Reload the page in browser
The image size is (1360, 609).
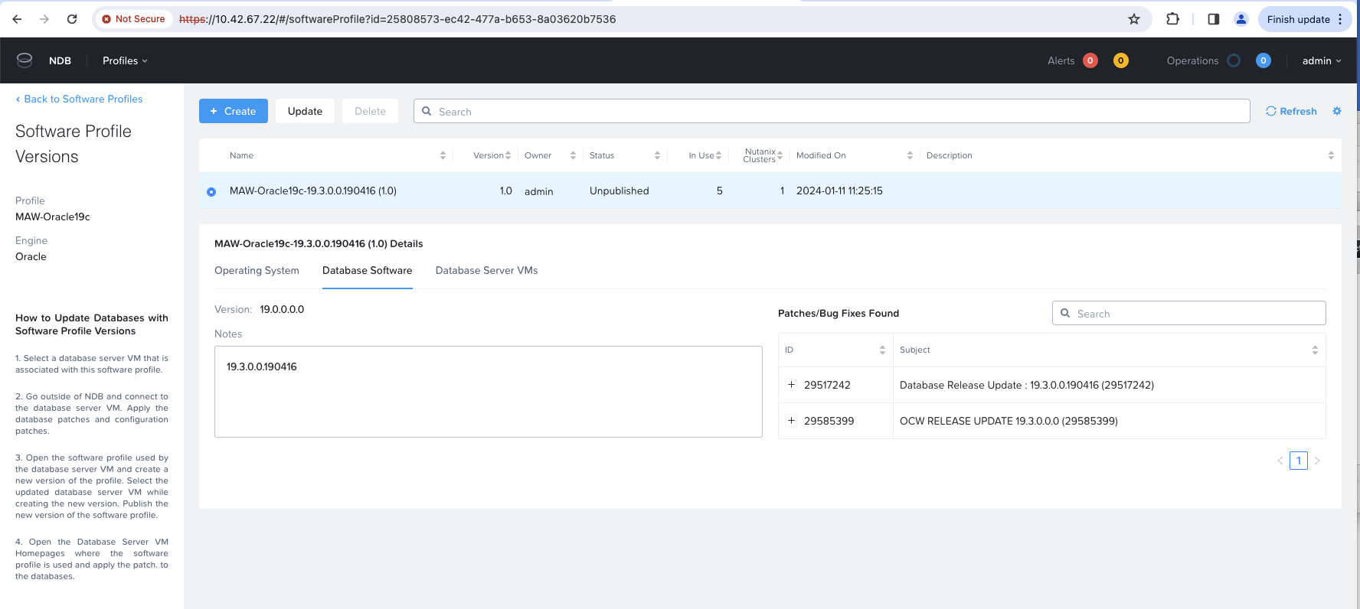click(72, 19)
